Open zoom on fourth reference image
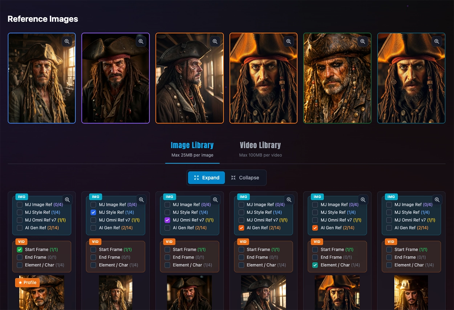 click(289, 41)
